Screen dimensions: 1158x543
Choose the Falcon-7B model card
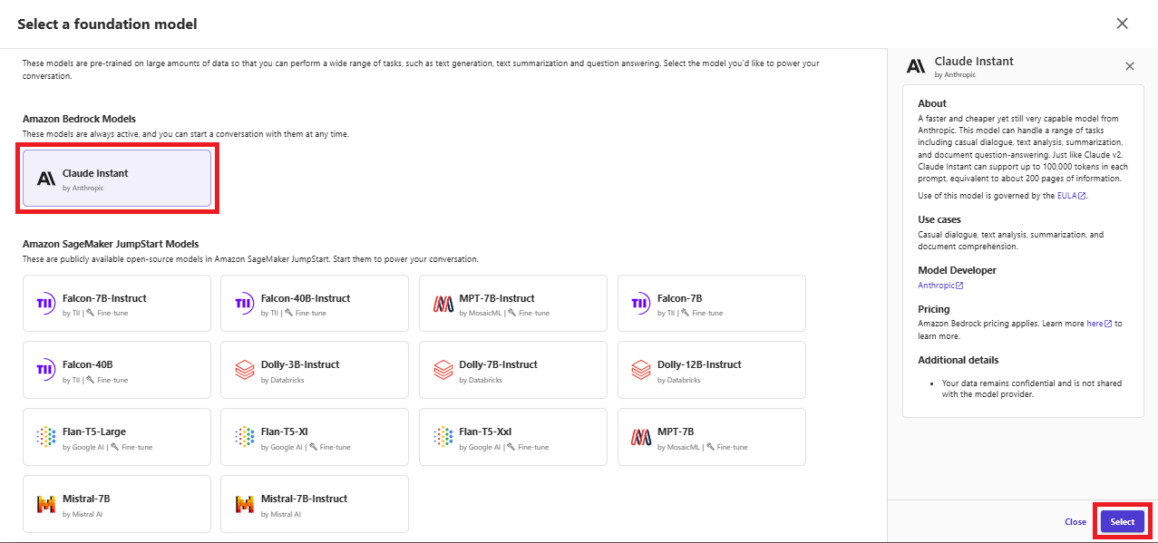tap(712, 304)
